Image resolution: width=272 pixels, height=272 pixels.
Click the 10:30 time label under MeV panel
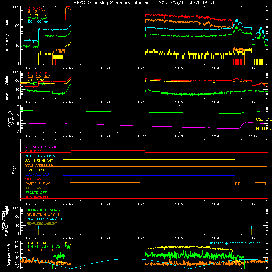coord(180,102)
